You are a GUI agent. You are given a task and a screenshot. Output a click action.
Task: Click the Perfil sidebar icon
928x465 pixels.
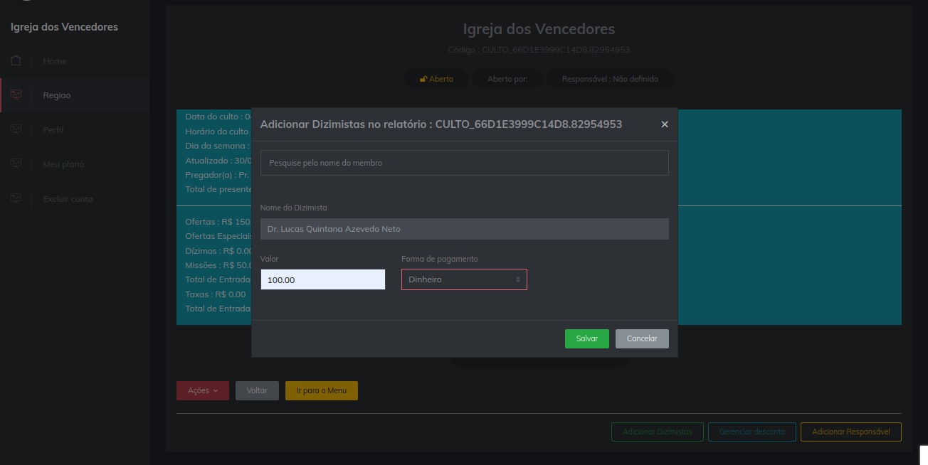16,129
